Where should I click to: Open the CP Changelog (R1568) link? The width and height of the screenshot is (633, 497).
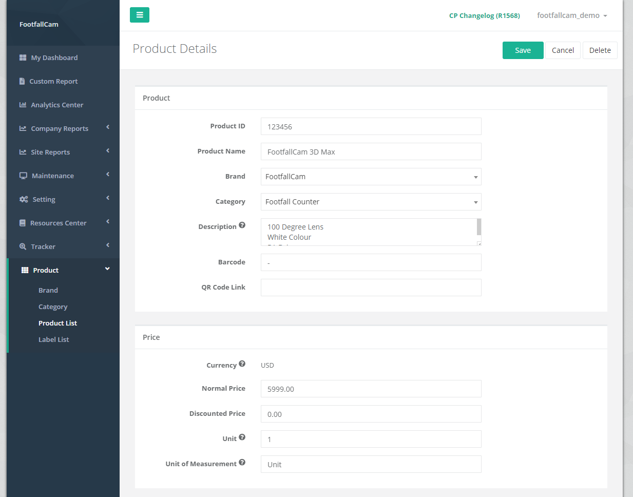pyautogui.click(x=484, y=15)
